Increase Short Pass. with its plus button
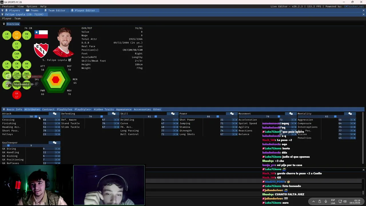Image resolution: width=366 pixels, height=206 pixels. [x=59, y=130]
